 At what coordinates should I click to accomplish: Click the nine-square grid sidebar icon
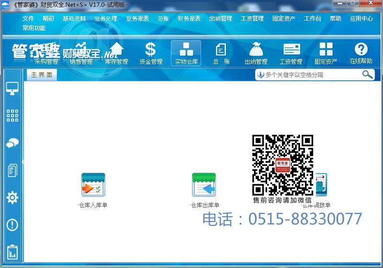[x=12, y=115]
